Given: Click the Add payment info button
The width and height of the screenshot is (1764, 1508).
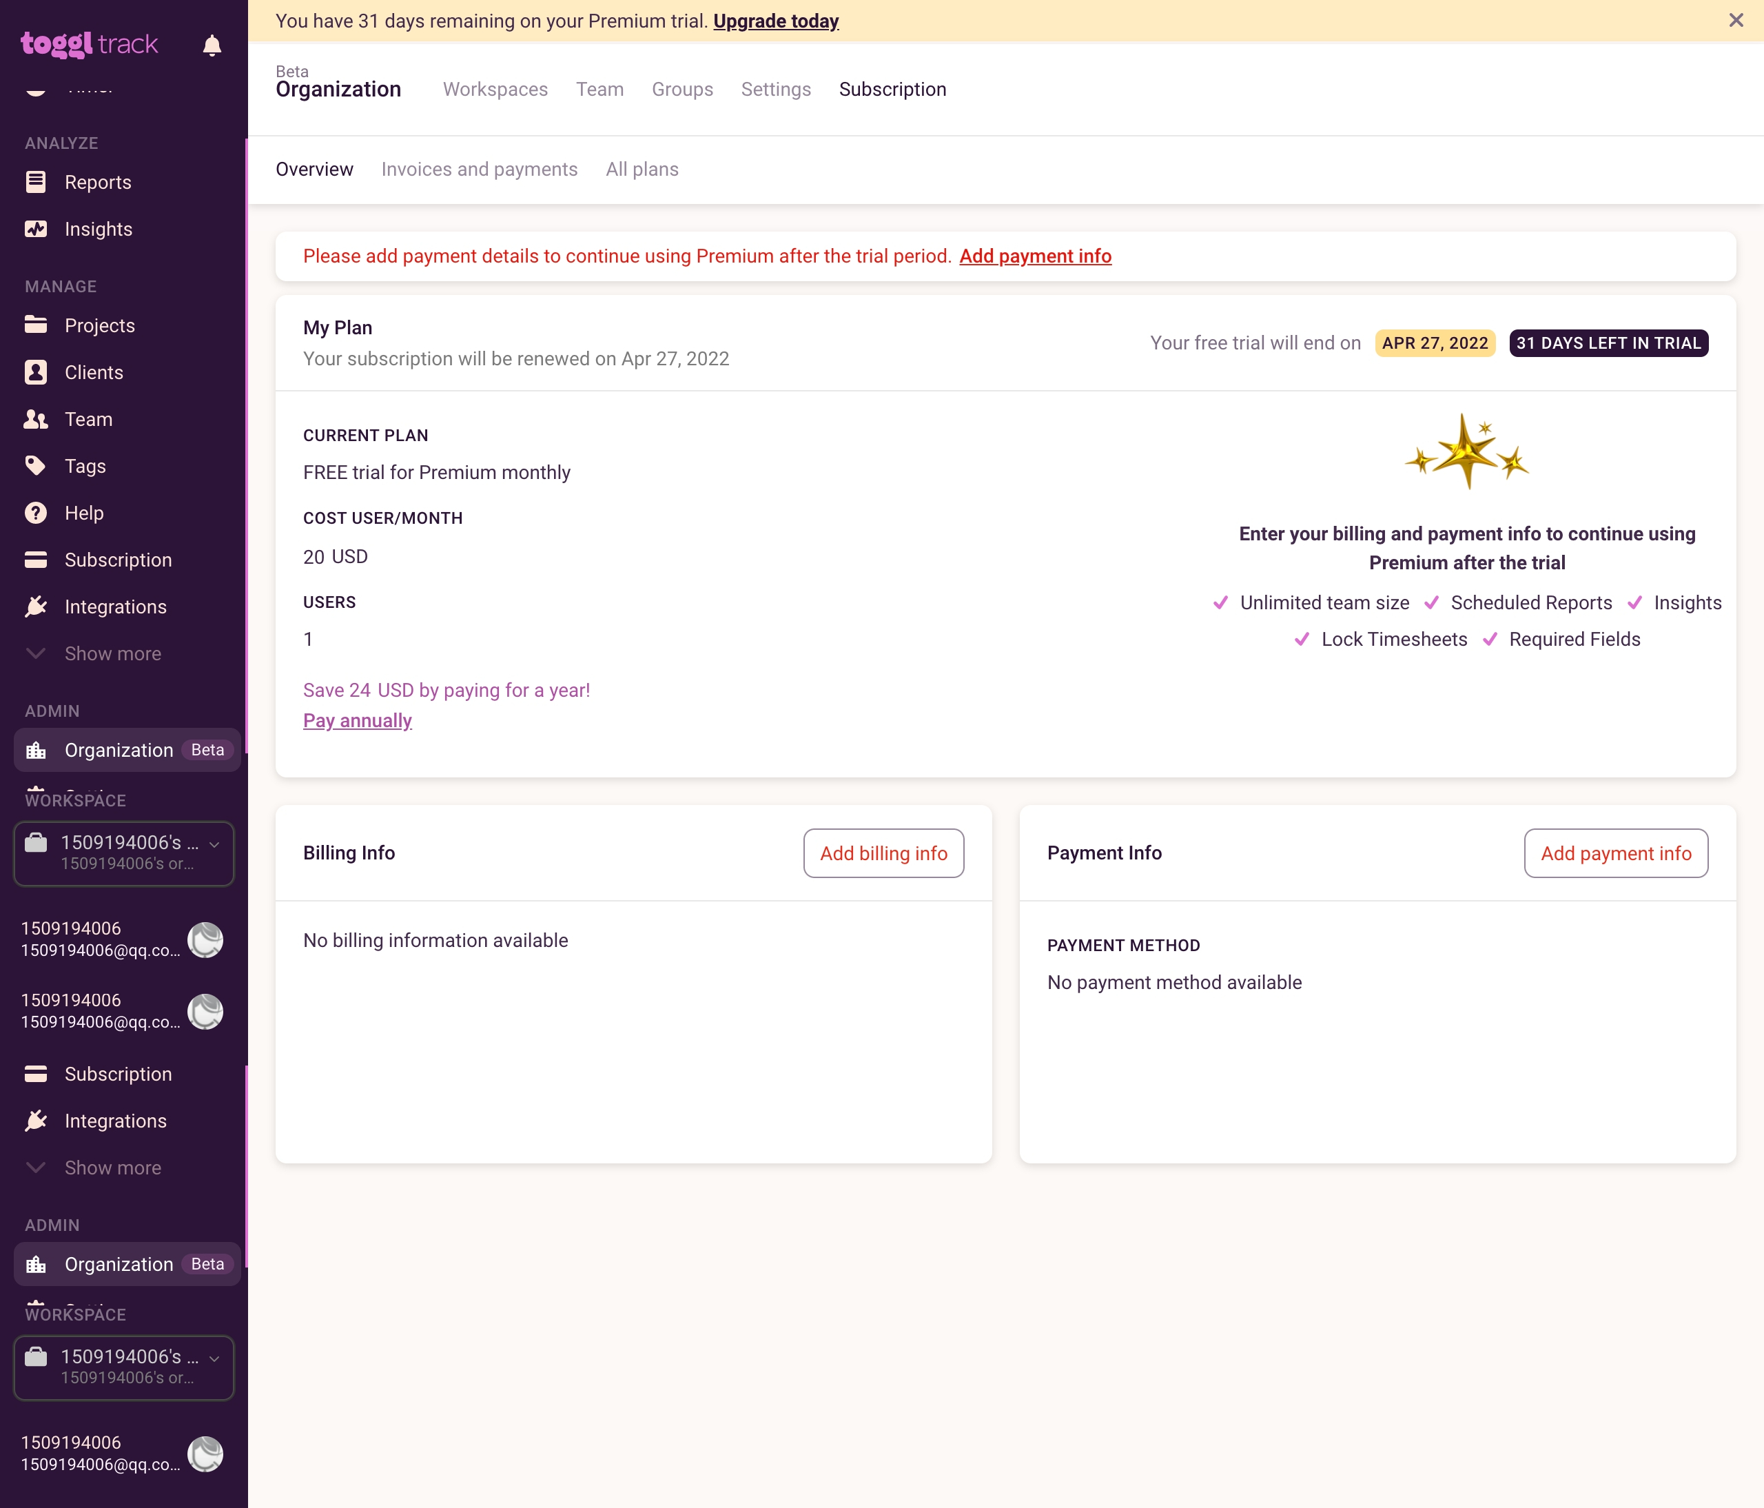Looking at the screenshot, I should pos(1616,853).
